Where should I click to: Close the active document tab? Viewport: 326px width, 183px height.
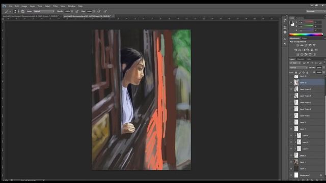click(x=113, y=16)
